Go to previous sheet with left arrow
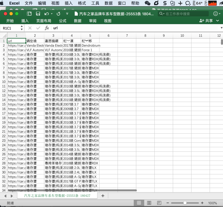This screenshot has width=223, height=207. pyautogui.click(x=5, y=196)
